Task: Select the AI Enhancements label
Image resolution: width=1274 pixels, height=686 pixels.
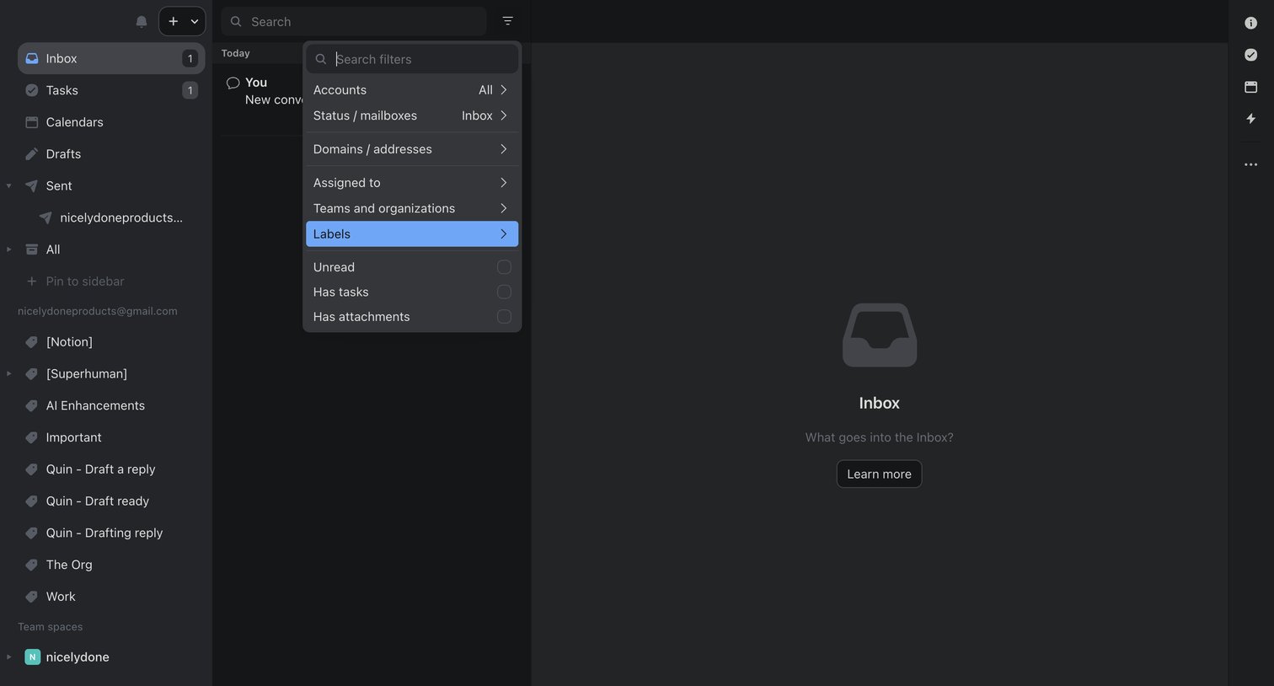Action: coord(111,405)
